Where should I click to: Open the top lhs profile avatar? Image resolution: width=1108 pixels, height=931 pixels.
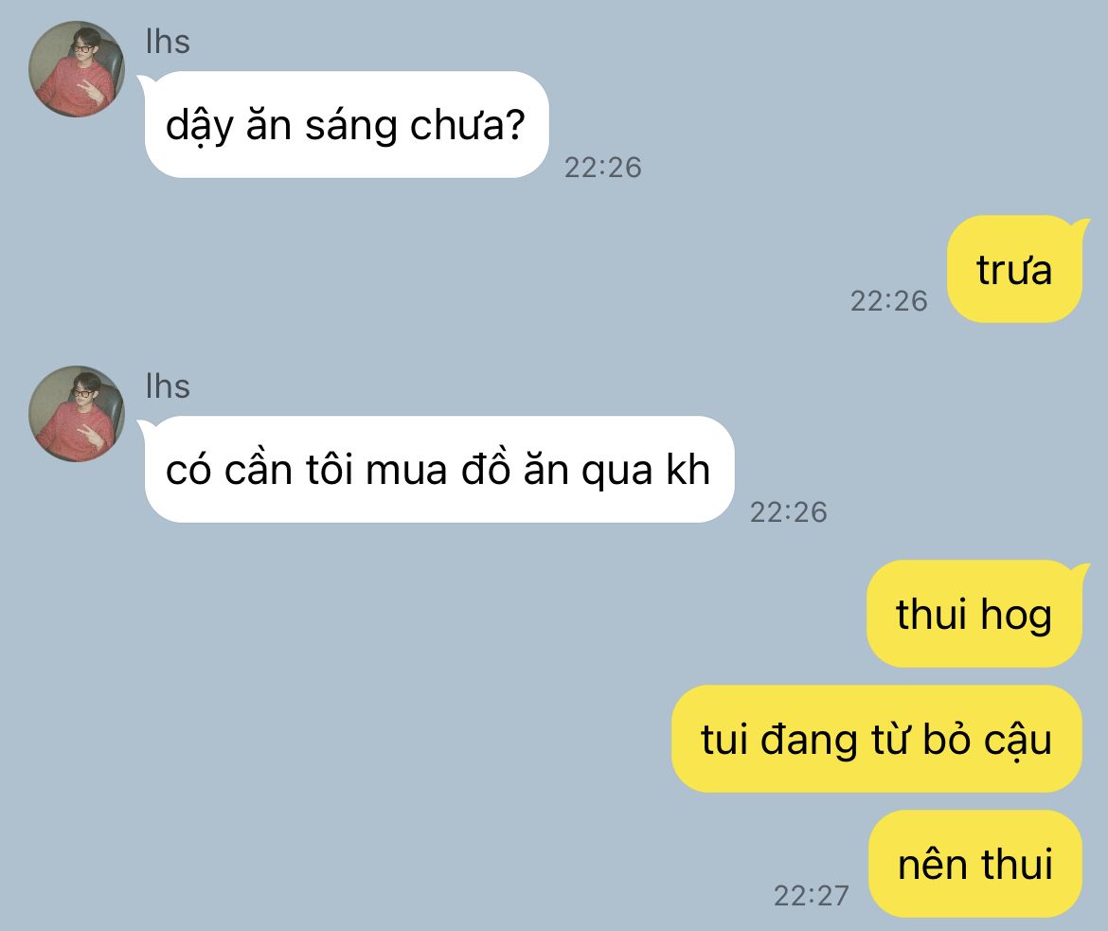point(77,68)
